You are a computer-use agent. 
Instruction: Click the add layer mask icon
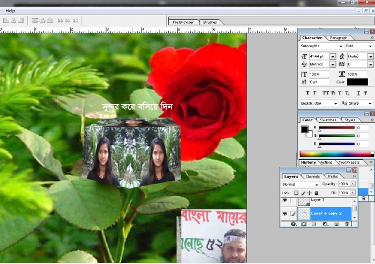click(x=304, y=224)
